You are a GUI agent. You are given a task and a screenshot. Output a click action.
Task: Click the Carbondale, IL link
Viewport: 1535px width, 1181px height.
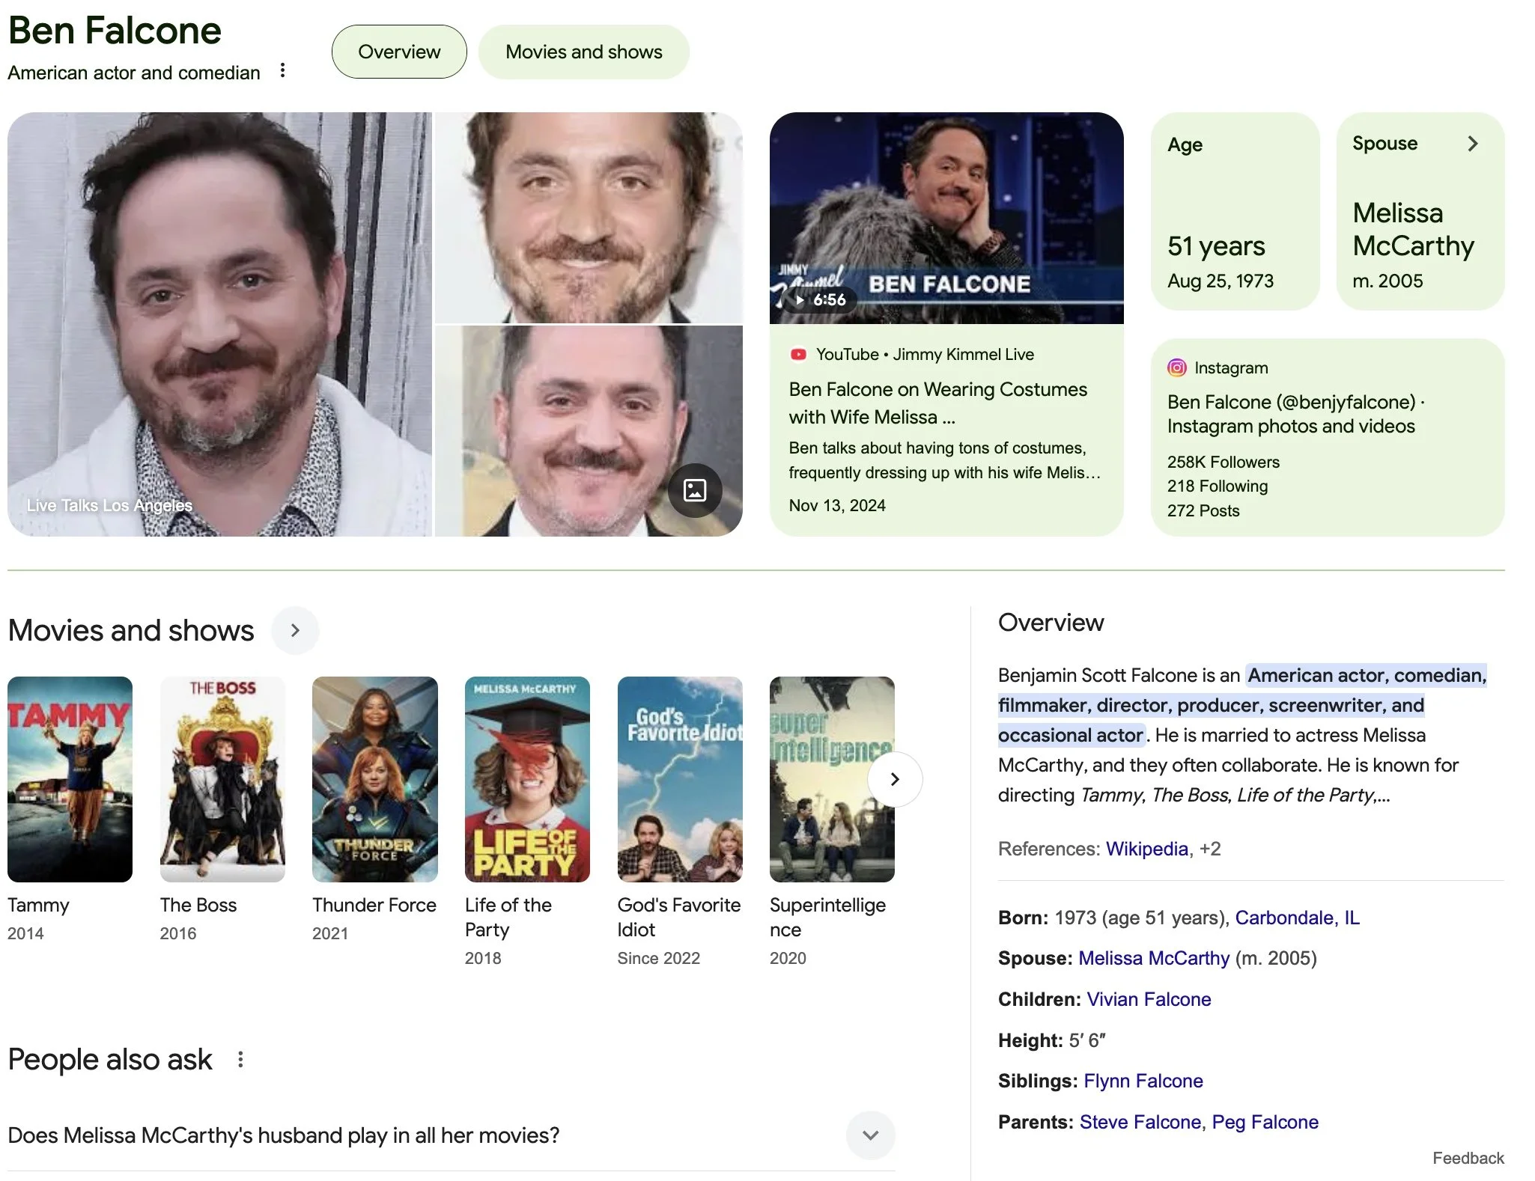click(x=1297, y=918)
